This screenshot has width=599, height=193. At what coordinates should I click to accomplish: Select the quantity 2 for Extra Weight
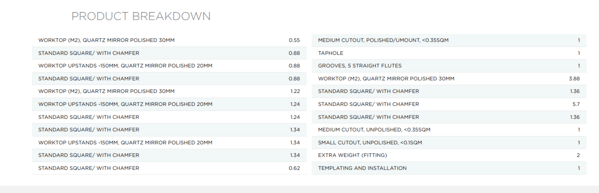point(578,155)
